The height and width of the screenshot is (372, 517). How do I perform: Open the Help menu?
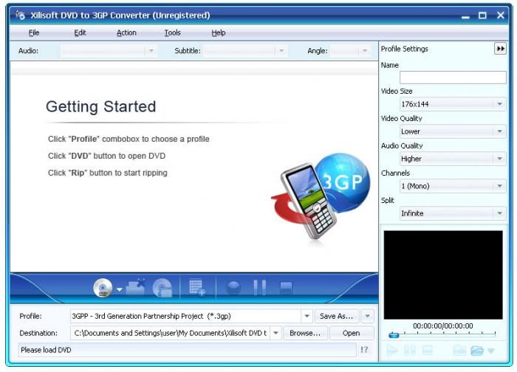219,32
